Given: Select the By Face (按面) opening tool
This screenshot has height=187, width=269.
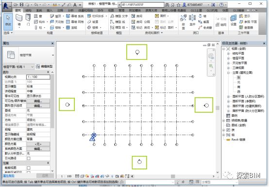Looking at the screenshot, I should 184,22.
